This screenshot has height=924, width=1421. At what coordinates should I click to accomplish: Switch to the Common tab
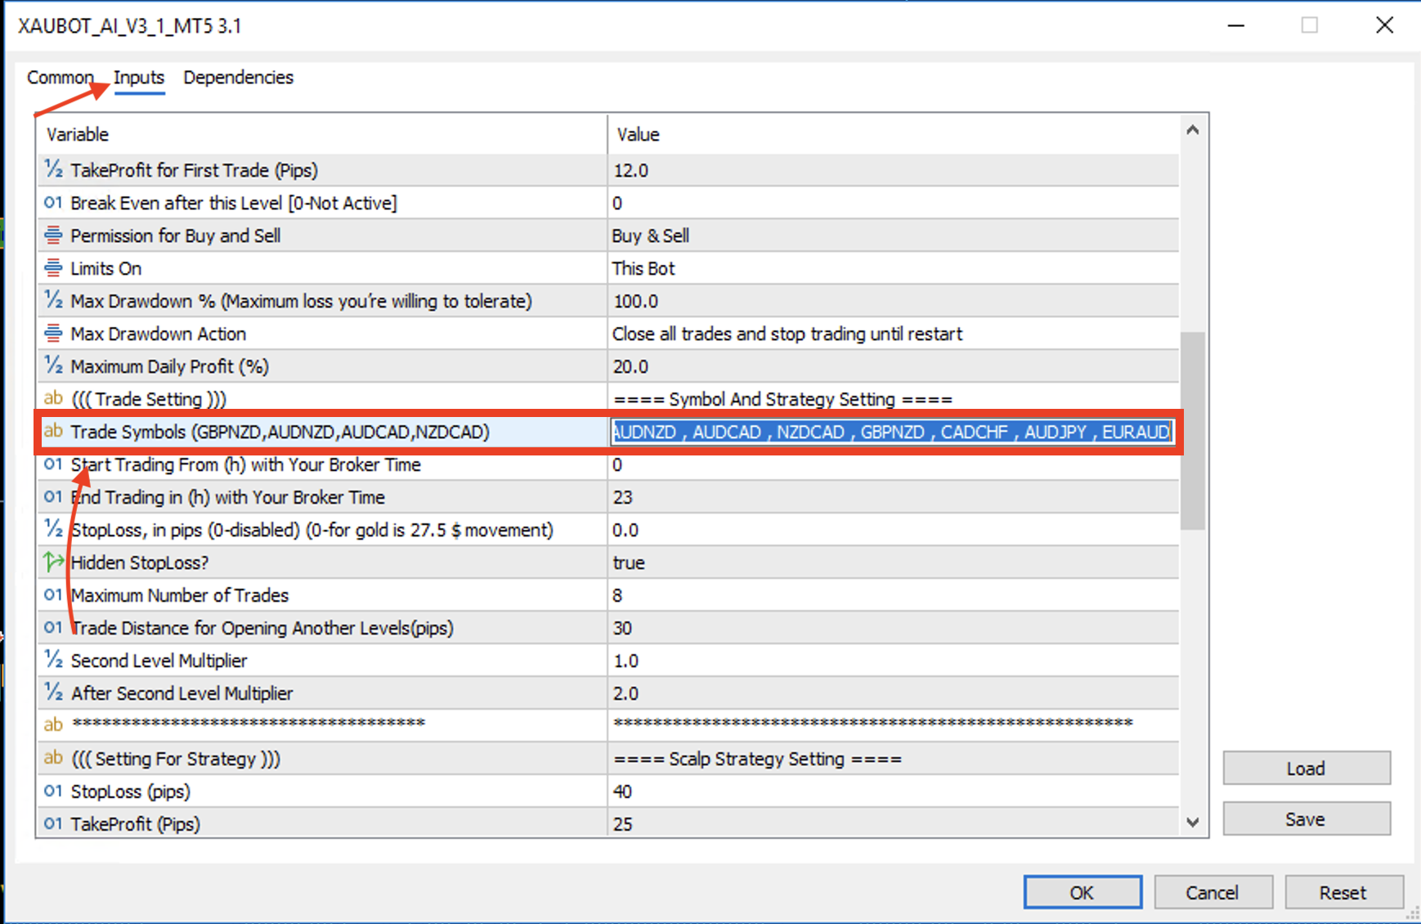60,78
